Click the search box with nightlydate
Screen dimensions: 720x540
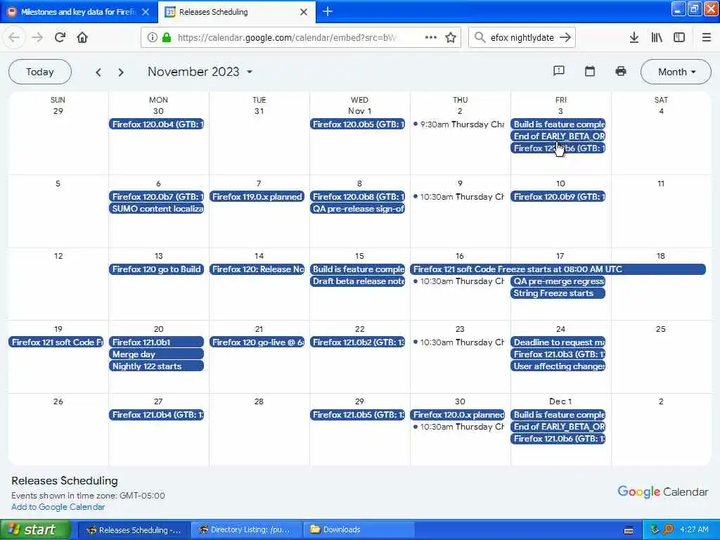(522, 38)
